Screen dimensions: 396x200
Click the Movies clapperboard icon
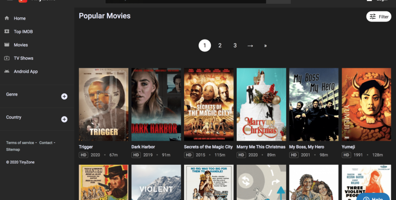click(x=7, y=45)
